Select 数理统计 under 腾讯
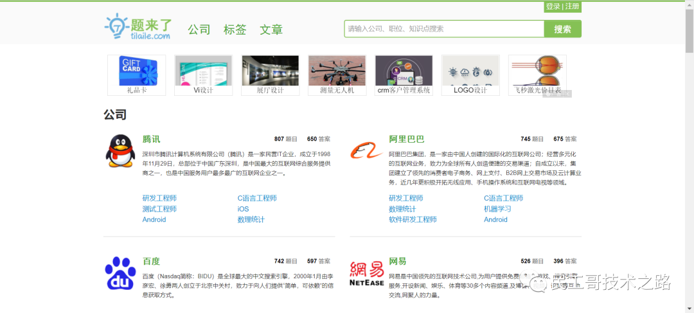Image resolution: width=694 pixels, height=313 pixels. [x=251, y=219]
